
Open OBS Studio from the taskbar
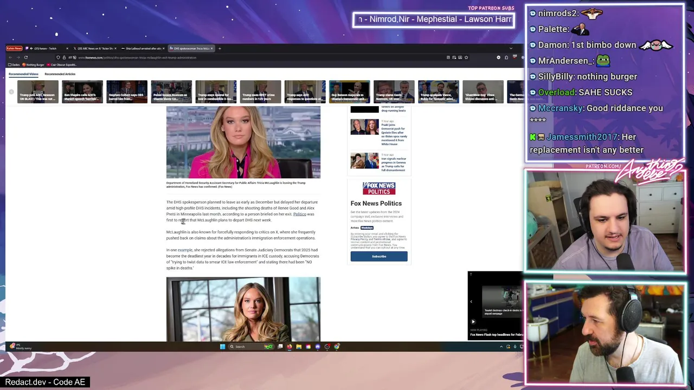pos(327,347)
